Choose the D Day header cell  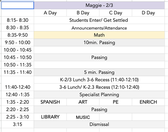[x=148, y=13]
